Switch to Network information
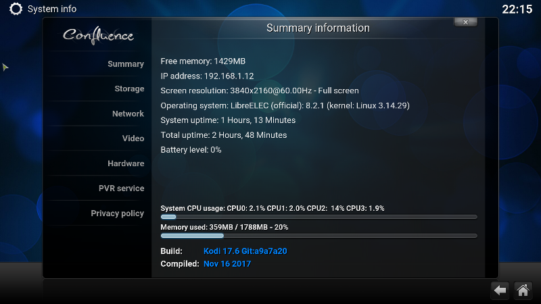The height and width of the screenshot is (304, 541). pyautogui.click(x=128, y=113)
